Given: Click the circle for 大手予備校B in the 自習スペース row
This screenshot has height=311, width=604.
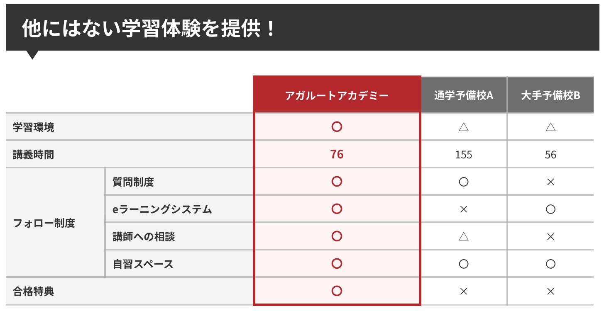Looking at the screenshot, I should point(550,264).
